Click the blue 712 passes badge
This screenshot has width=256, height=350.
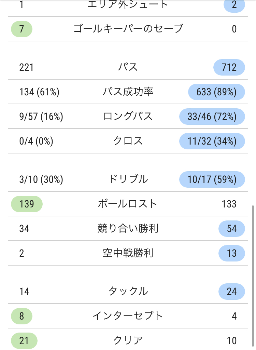229,67
